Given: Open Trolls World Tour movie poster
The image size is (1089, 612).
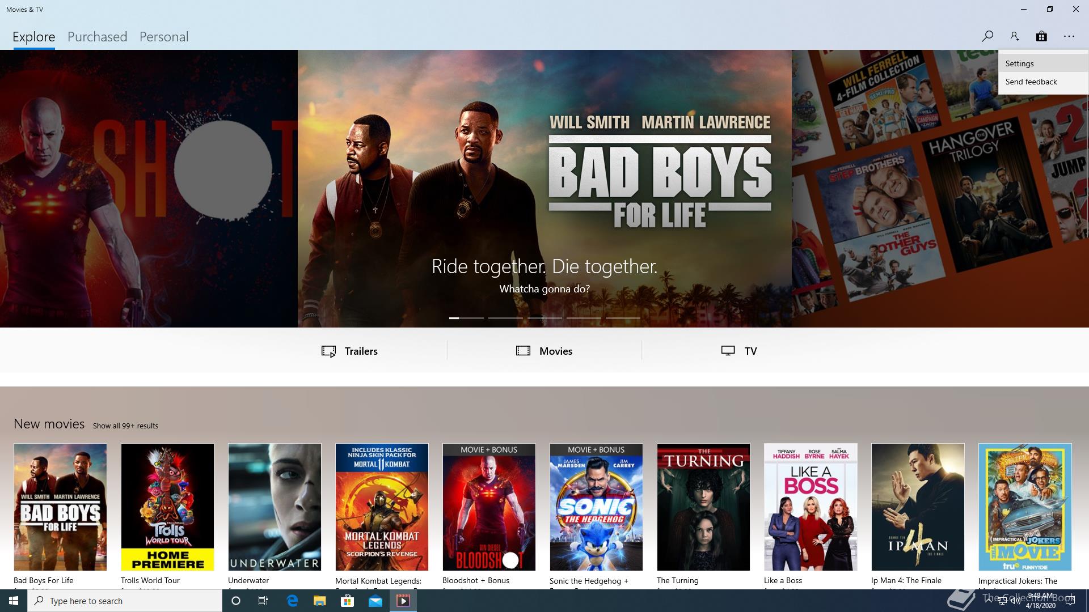Looking at the screenshot, I should coord(167,507).
